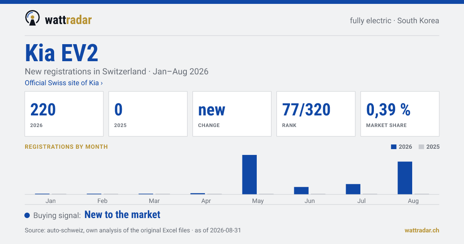Click the wattradar.ch link in the footer
Screen dimensions: 464x244
click(x=422, y=230)
